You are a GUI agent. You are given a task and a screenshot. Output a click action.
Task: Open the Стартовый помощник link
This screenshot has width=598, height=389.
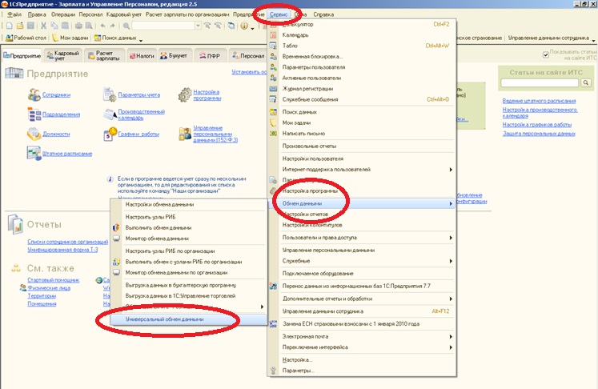54,280
